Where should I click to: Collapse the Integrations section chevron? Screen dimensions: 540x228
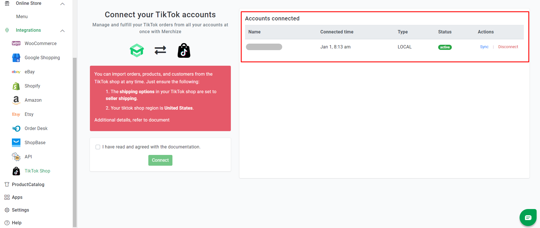click(x=63, y=31)
